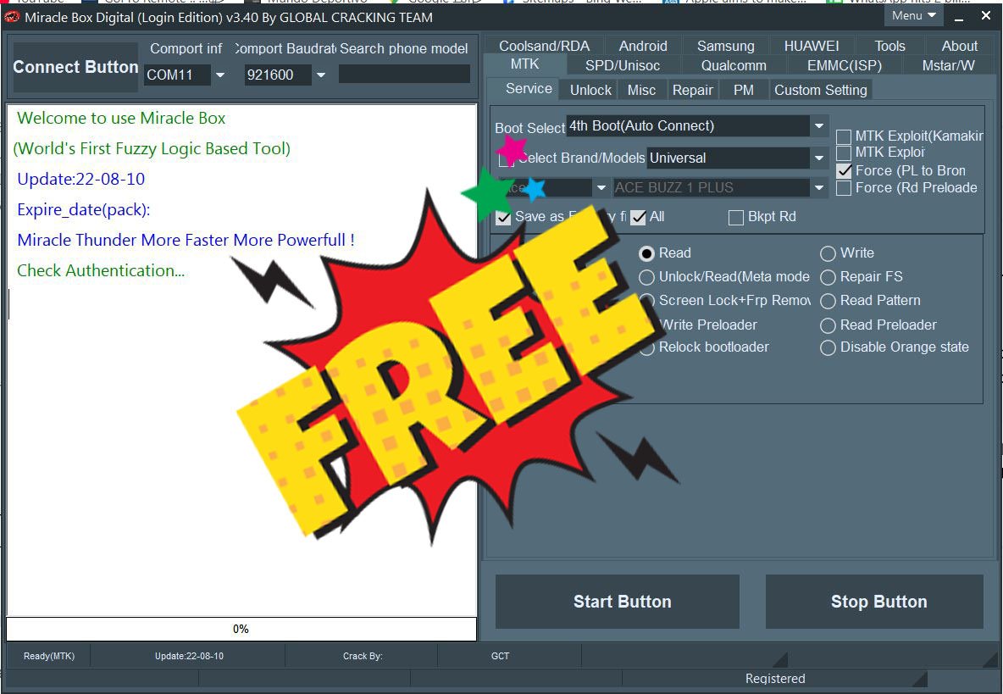Enable the MTK Exploit(Kamakiri) checkbox

(844, 137)
